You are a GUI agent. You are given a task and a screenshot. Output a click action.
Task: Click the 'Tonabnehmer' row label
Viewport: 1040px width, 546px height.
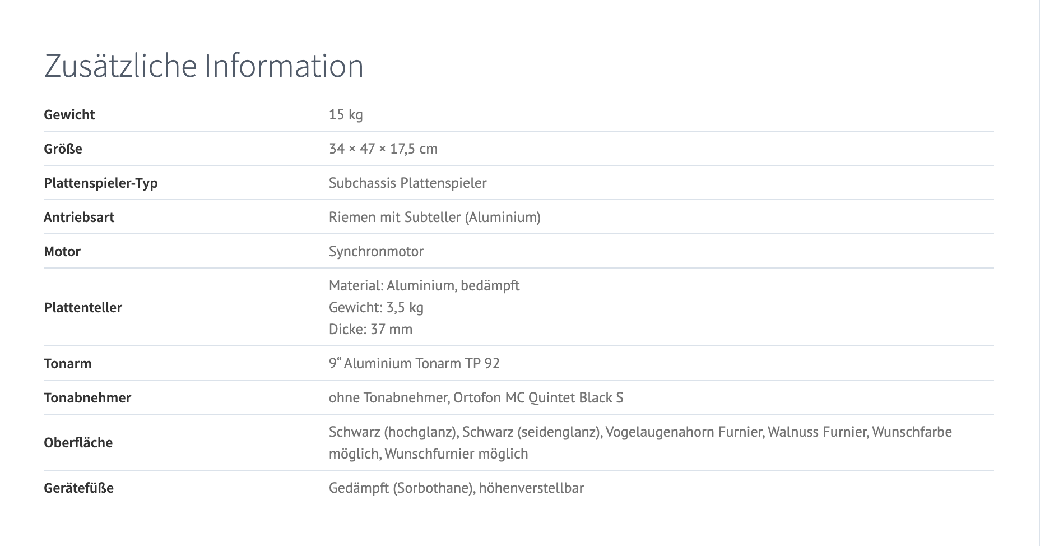[x=87, y=398]
